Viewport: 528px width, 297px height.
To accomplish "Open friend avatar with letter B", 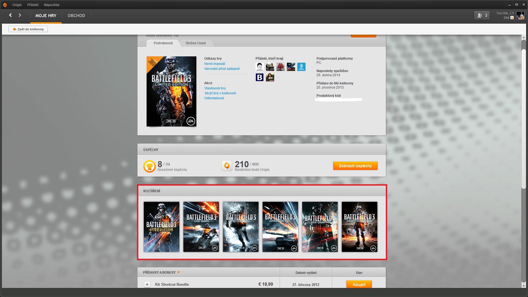I will (260, 77).
